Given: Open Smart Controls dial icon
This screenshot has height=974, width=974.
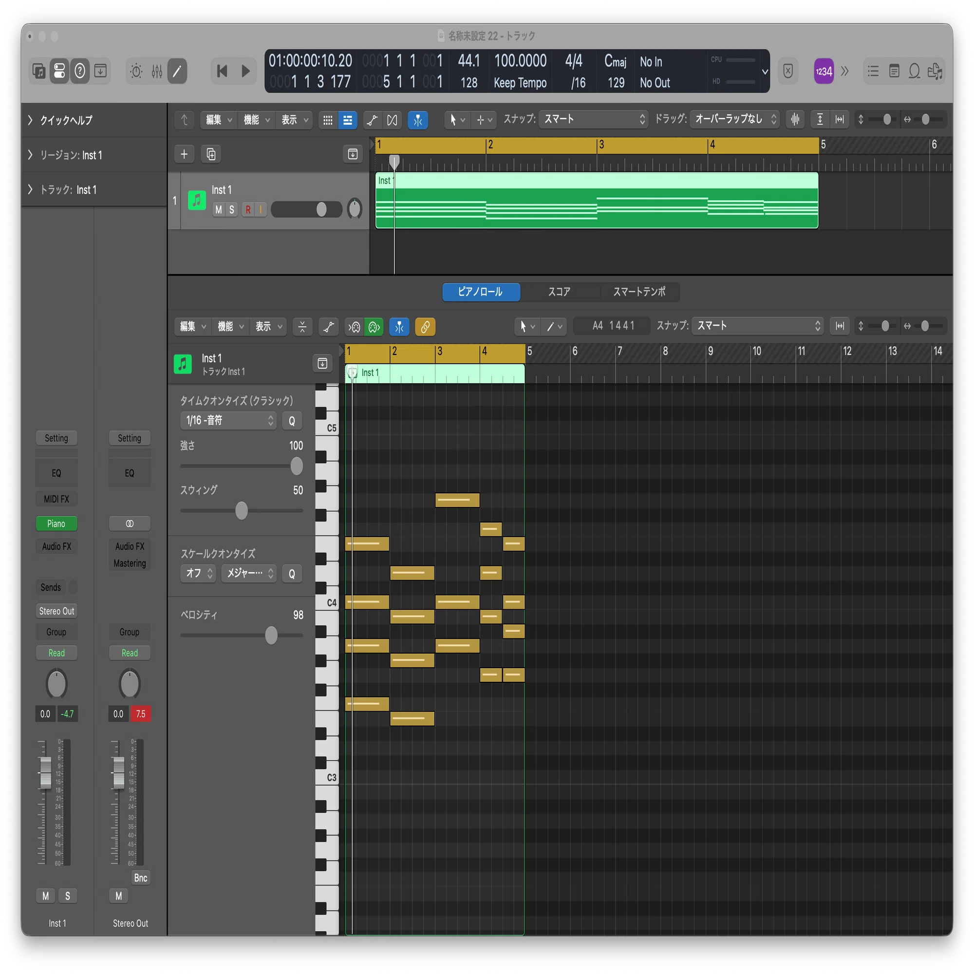Looking at the screenshot, I should pos(136,71).
